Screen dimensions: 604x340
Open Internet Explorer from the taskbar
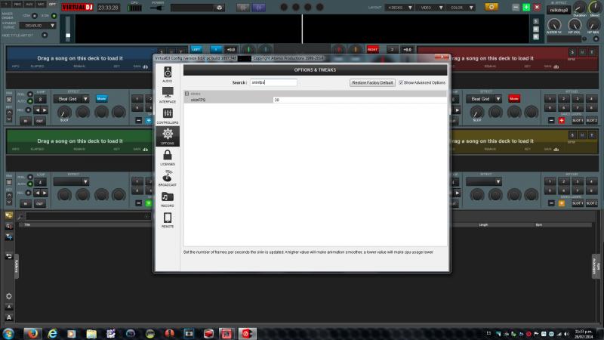click(52, 333)
